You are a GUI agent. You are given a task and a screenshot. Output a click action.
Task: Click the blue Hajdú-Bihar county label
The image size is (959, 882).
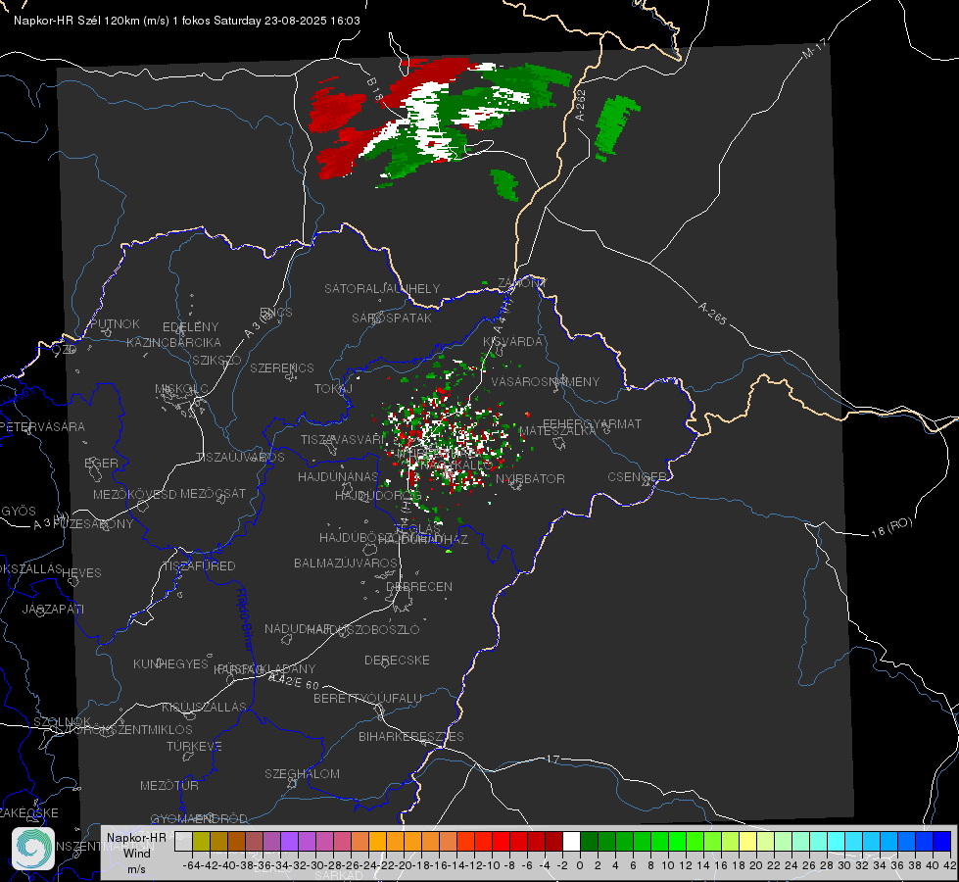[245, 619]
